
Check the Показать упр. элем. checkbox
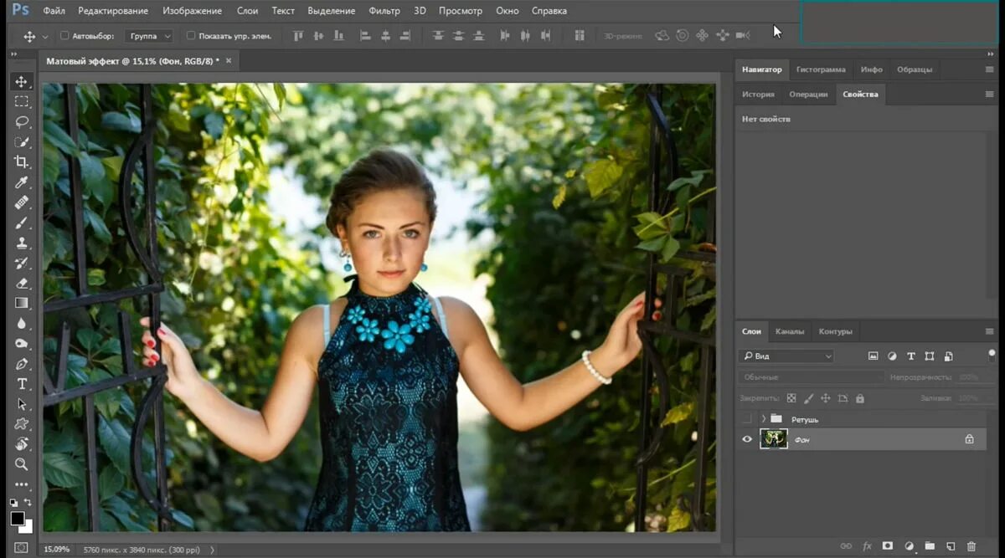(x=191, y=36)
